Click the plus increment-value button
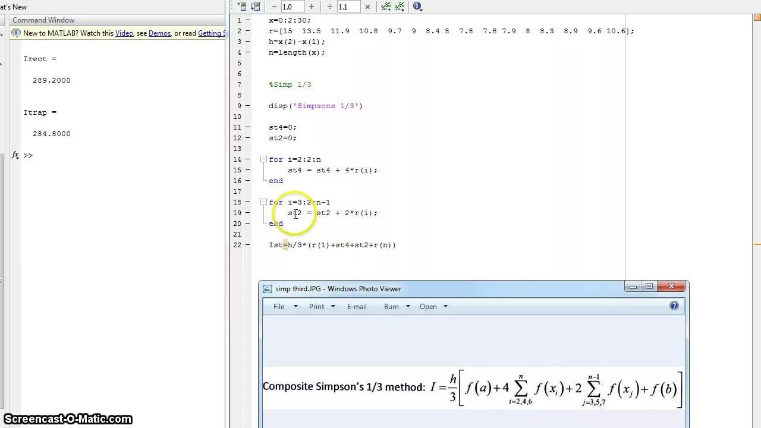Screen dimensions: 761x428 click(x=311, y=7)
